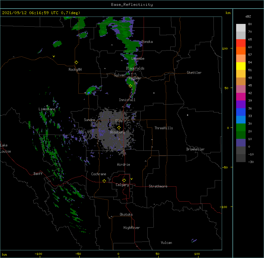264x258 pixels.
Task: Click the white plus marker north of Drumheller
Action: pos(187,115)
